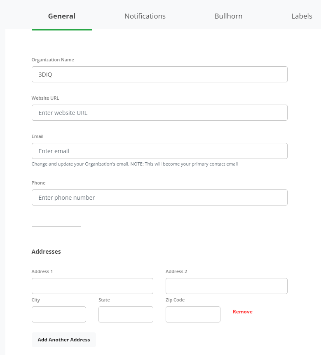The height and width of the screenshot is (355, 321).
Task: Add Another Address to the organization
Action: tap(64, 340)
